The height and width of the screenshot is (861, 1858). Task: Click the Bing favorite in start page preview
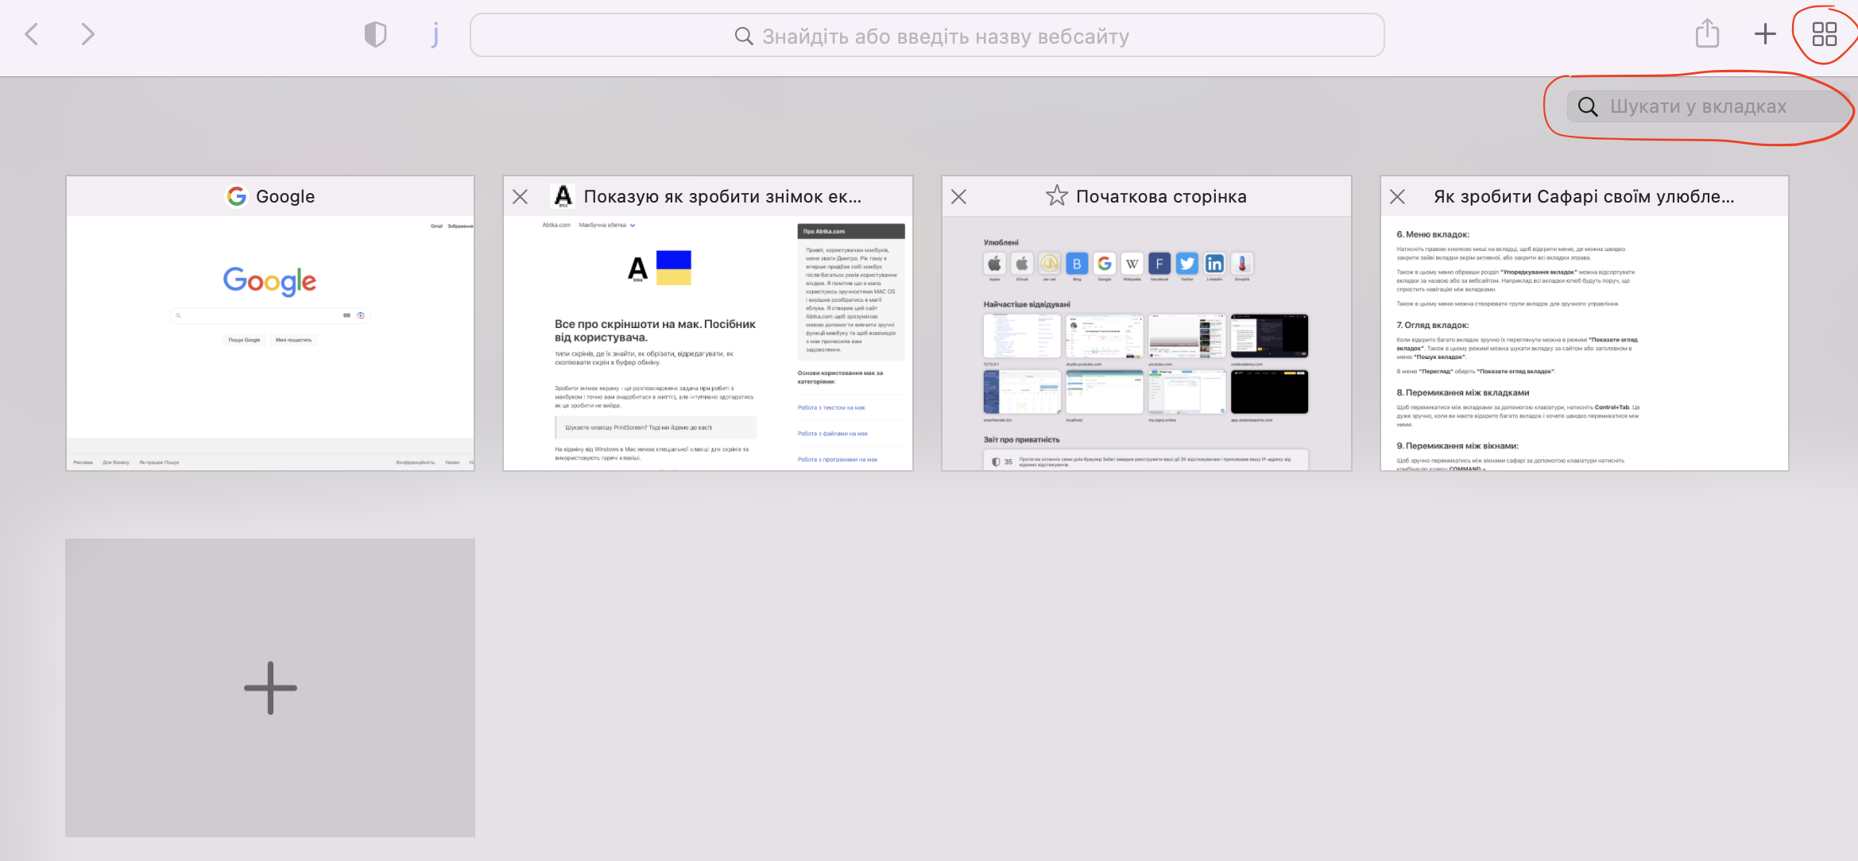[x=1077, y=264]
